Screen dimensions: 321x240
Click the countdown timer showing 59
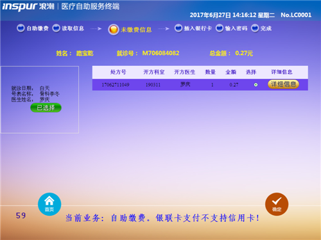(21, 216)
